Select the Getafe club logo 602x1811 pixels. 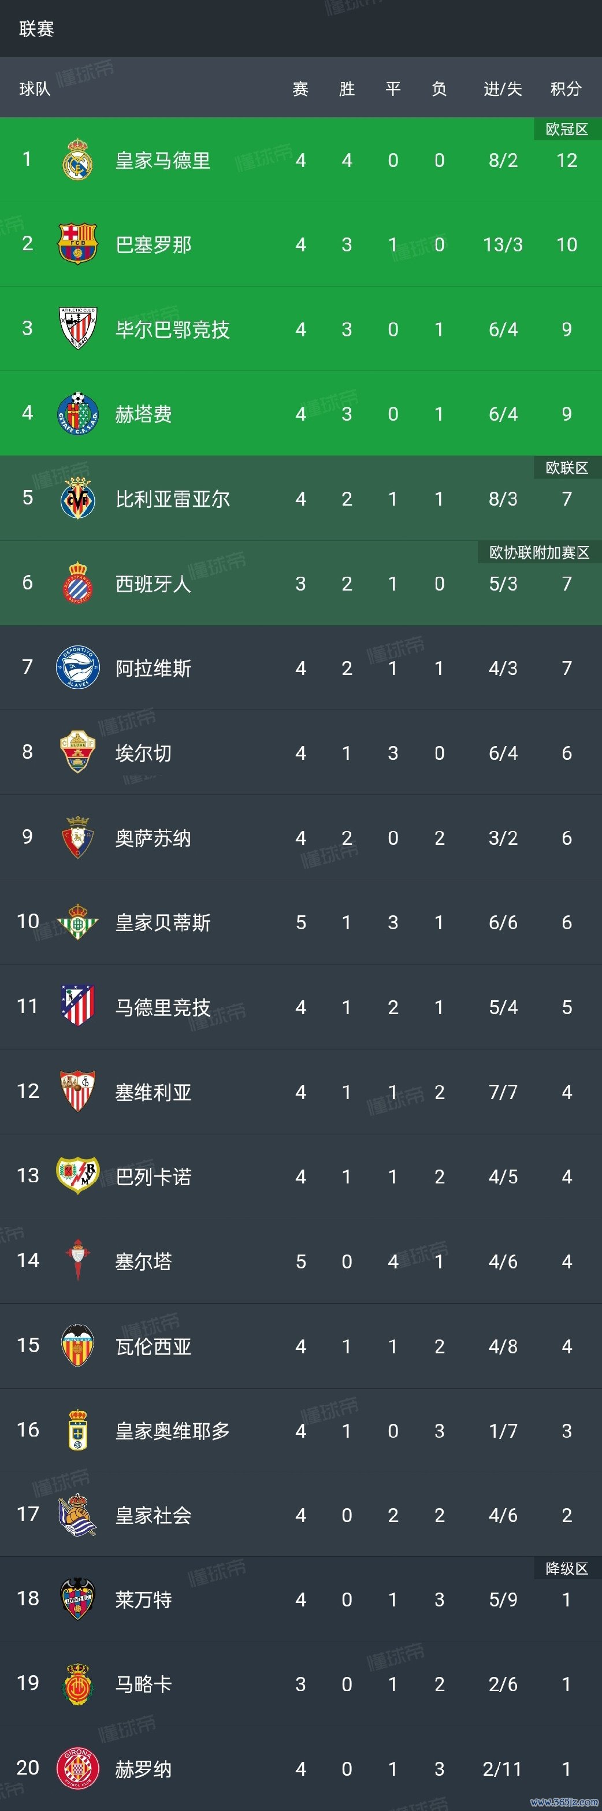pyautogui.click(x=77, y=413)
